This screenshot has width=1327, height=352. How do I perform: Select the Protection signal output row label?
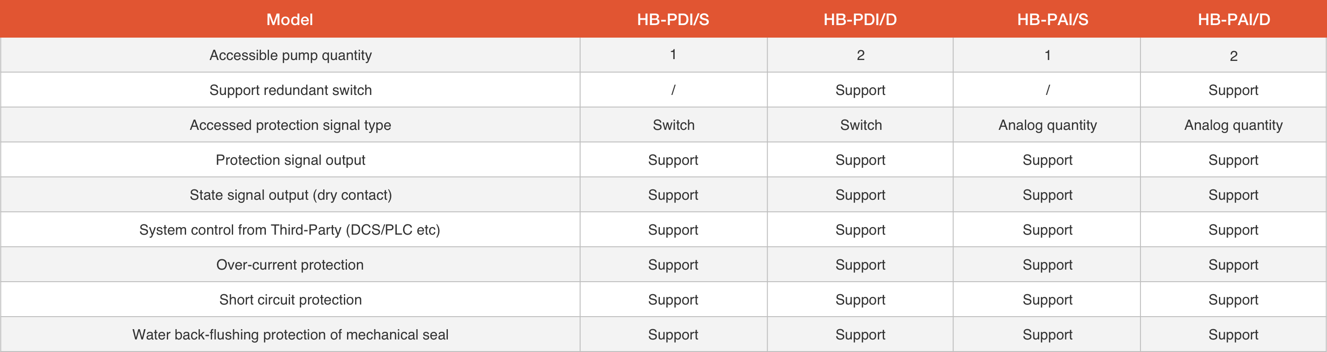(x=290, y=160)
